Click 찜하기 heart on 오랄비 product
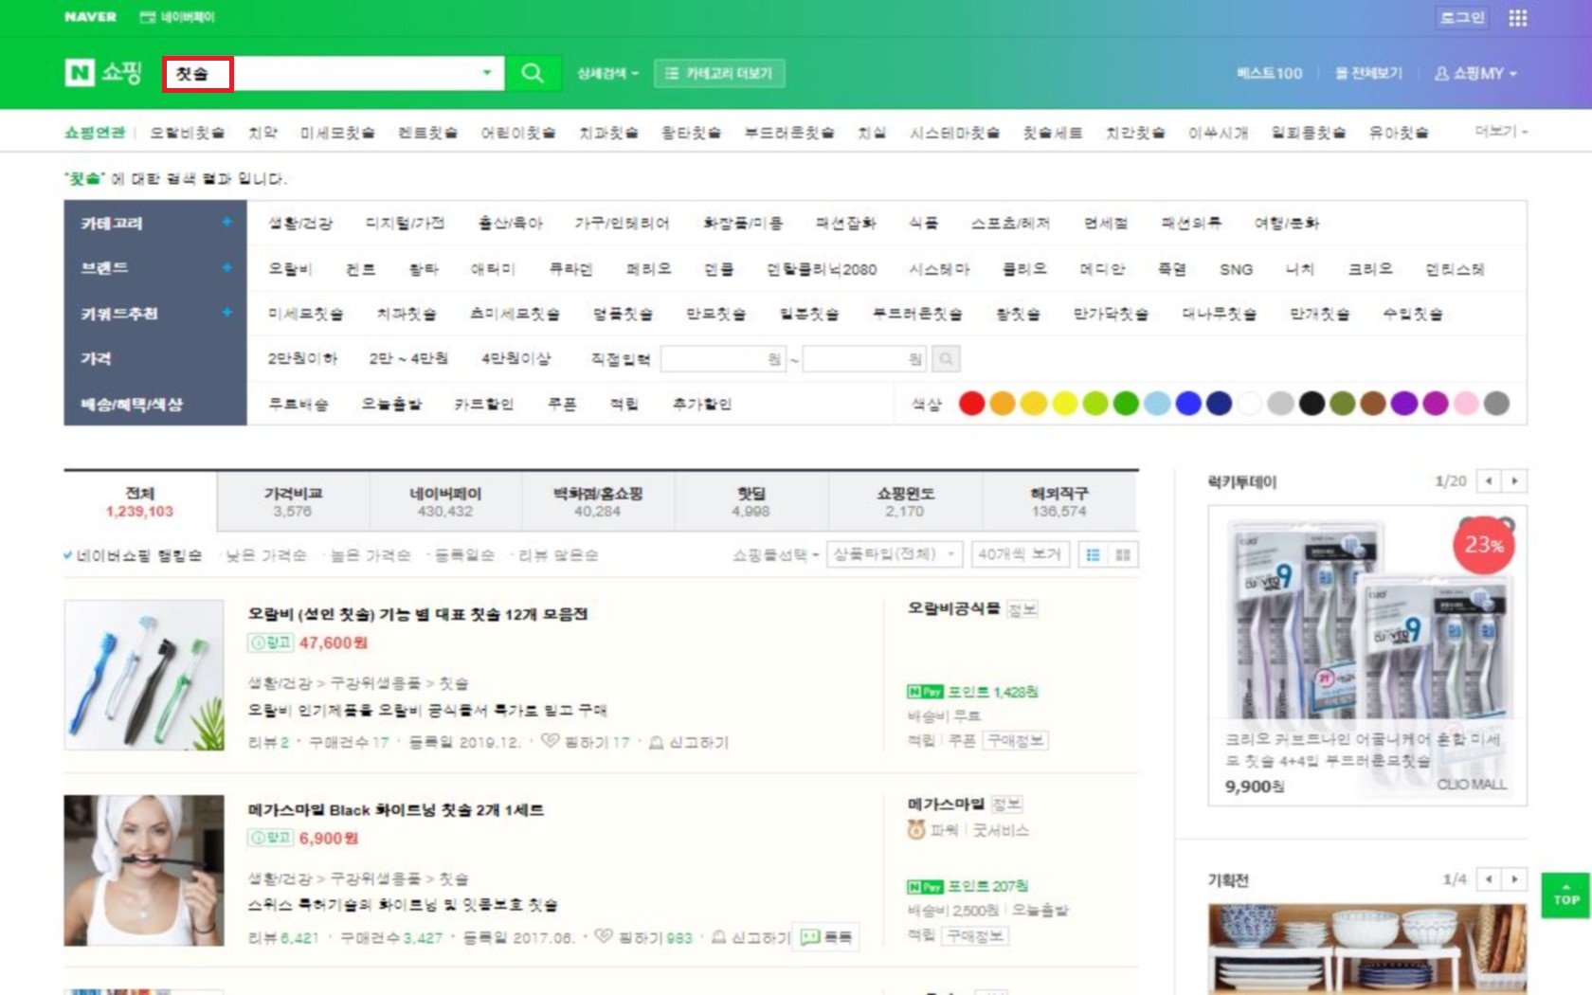 (550, 741)
